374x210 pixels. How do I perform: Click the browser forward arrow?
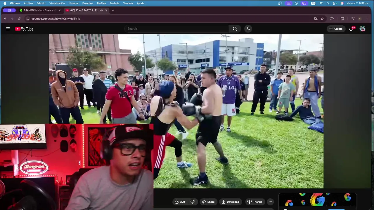click(12, 19)
